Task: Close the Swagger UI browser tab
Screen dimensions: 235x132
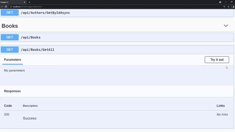Action: (x=25, y=2)
